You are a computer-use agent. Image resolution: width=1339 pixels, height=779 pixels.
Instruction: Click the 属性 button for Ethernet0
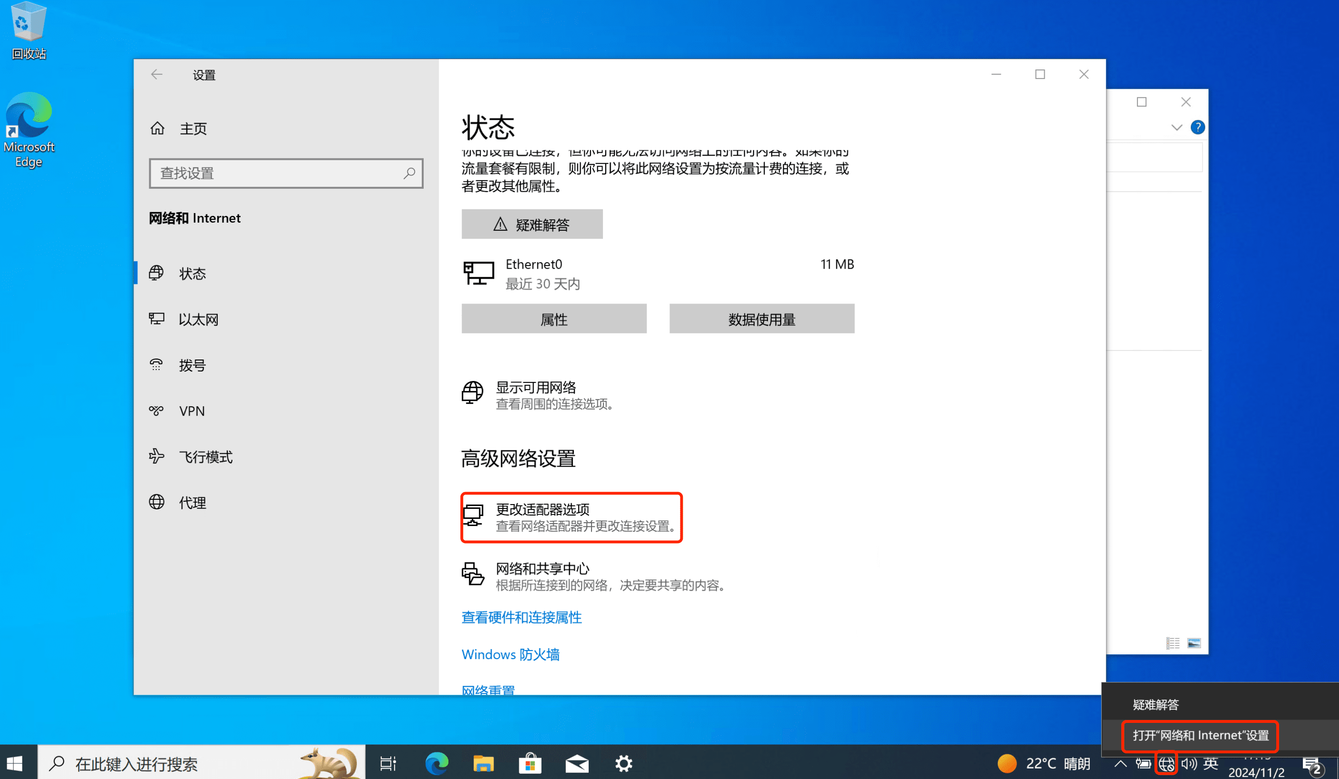[553, 319]
